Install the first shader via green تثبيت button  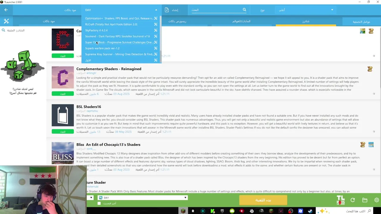pos(63,56)
